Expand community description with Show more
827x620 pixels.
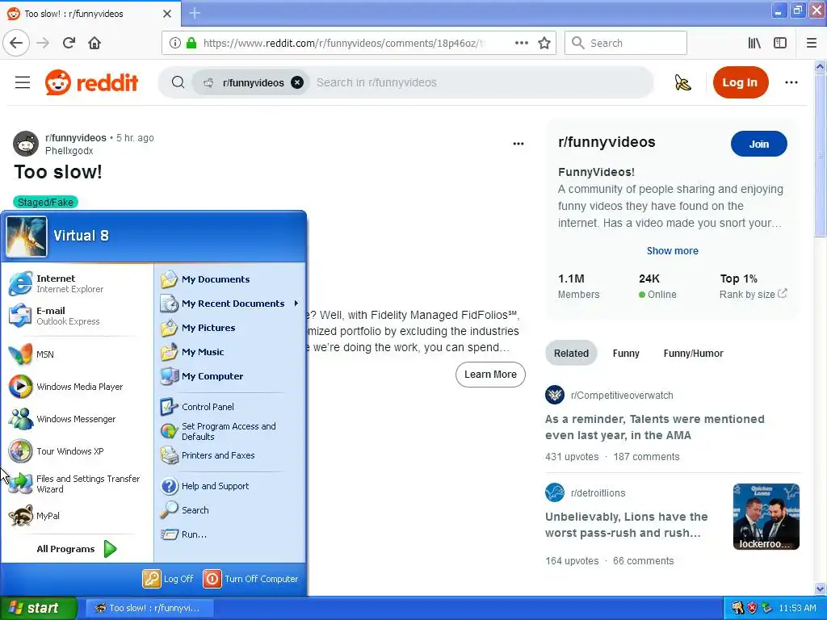point(673,251)
